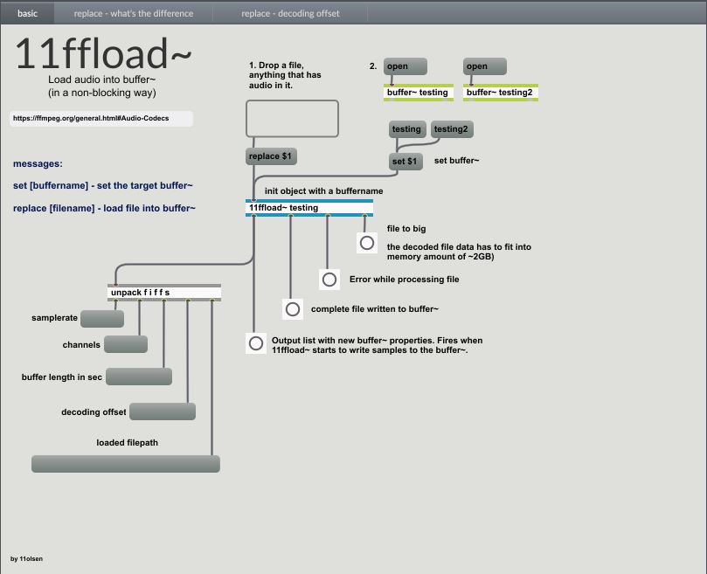Click the samplerate output message box
This screenshot has height=574, width=707.
pos(102,319)
